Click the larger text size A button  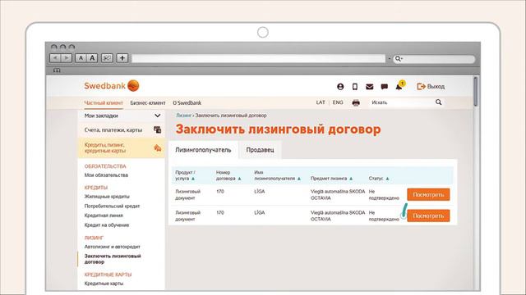[x=92, y=58]
